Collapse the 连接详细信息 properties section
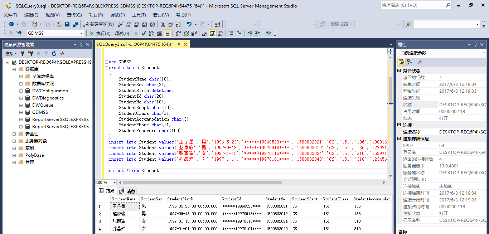The width and height of the screenshot is (489, 234). click(x=400, y=139)
